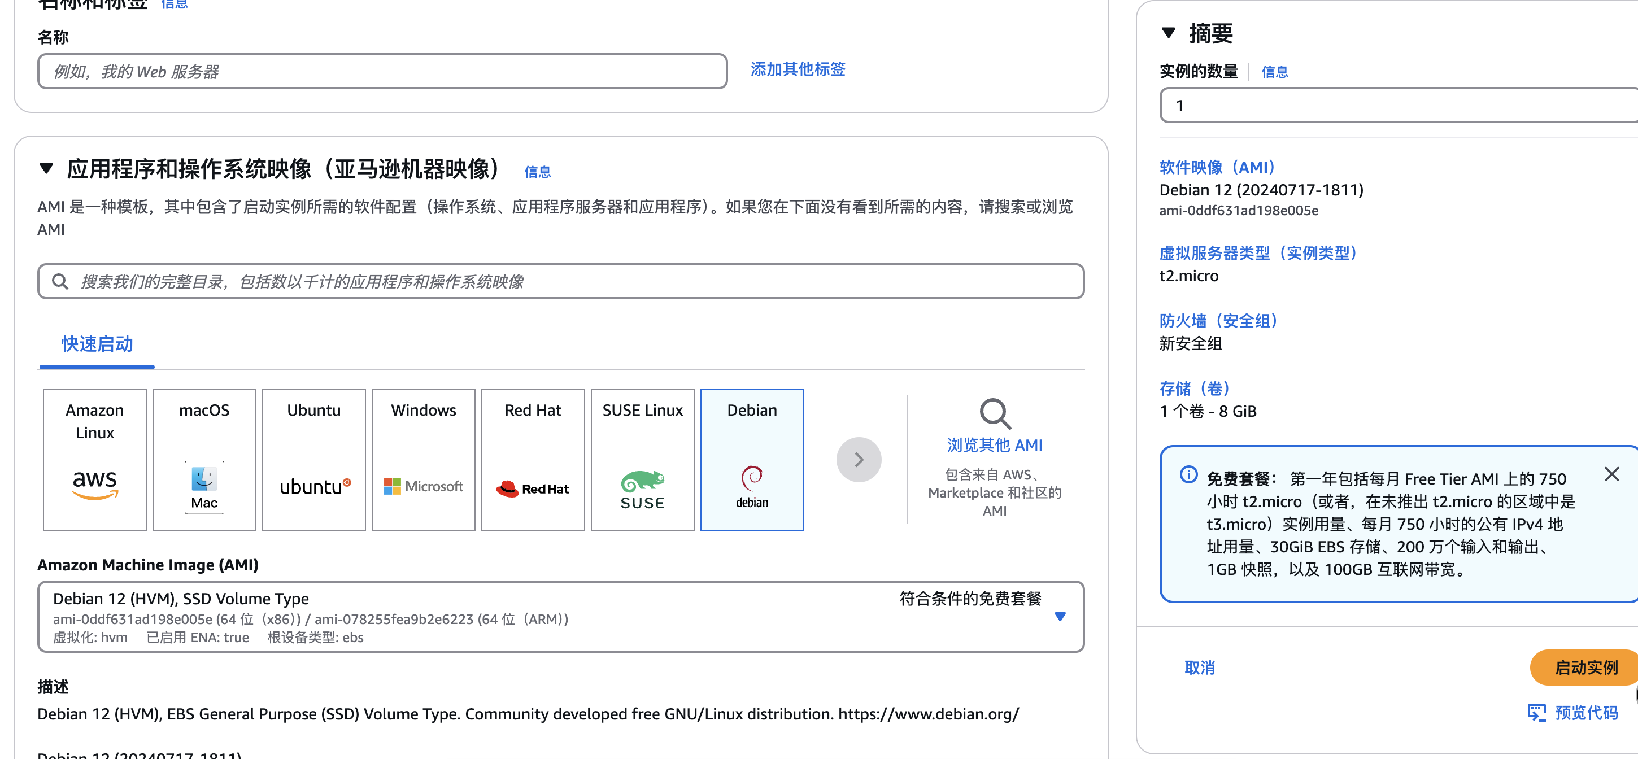Focus the AMI catalog search field
The image size is (1638, 759).
click(x=561, y=282)
